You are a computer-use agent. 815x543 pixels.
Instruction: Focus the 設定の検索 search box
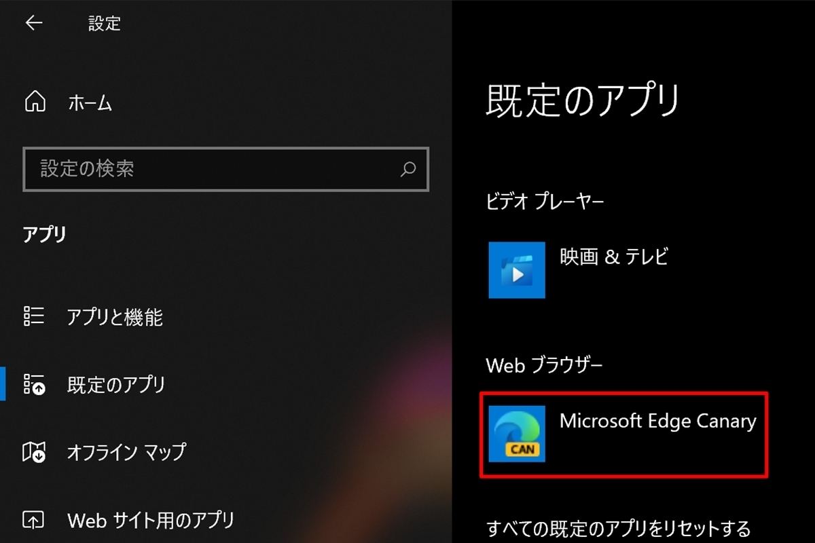point(225,169)
